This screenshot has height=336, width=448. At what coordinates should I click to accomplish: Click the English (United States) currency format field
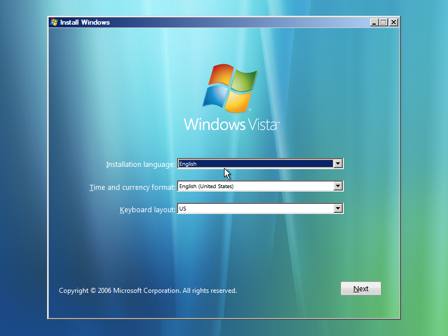point(252,186)
